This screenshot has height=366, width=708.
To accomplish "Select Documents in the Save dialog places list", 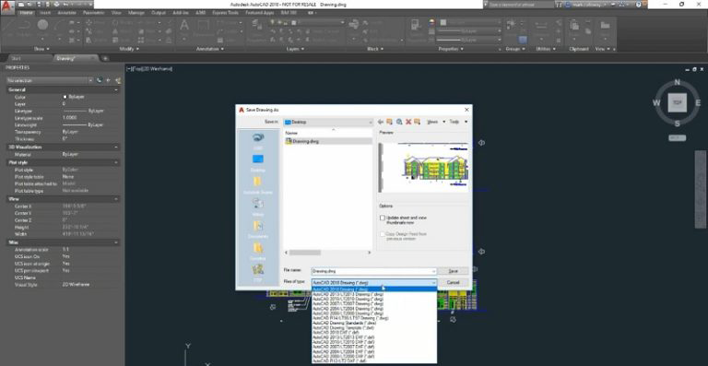I will tap(258, 230).
